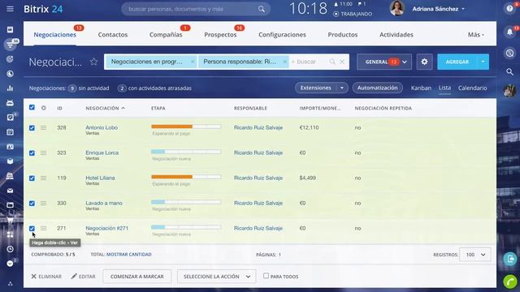Switch to Contactos tab
The width and height of the screenshot is (520, 292).
pyautogui.click(x=113, y=34)
